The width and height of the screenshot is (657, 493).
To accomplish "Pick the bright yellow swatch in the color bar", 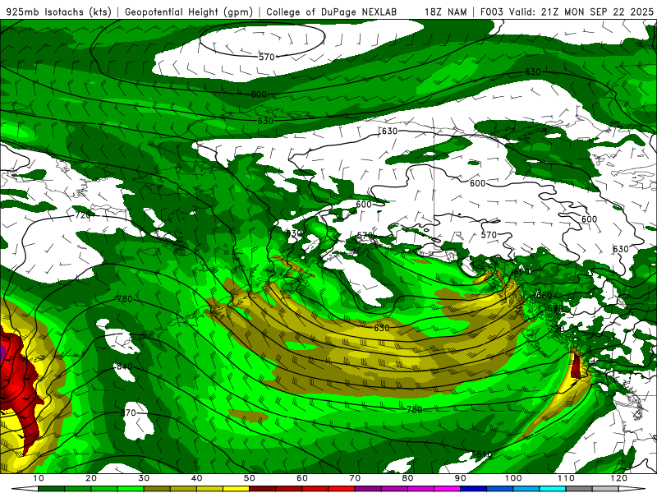I will [x=236, y=489].
